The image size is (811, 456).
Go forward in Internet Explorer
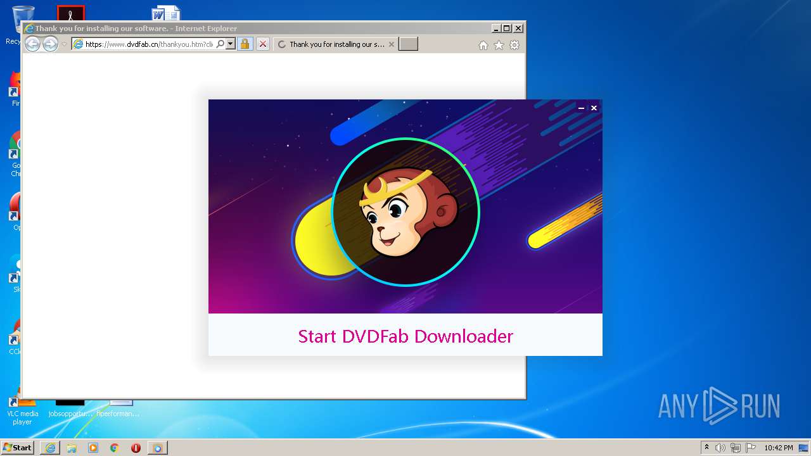click(50, 44)
